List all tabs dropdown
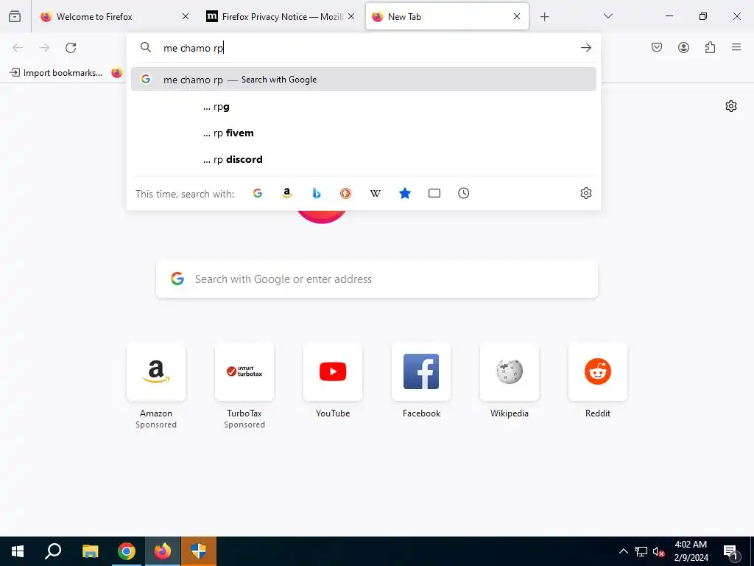The width and height of the screenshot is (754, 566). (x=607, y=16)
